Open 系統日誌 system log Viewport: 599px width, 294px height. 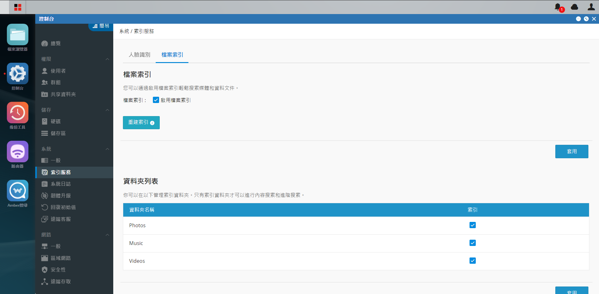tap(74, 184)
